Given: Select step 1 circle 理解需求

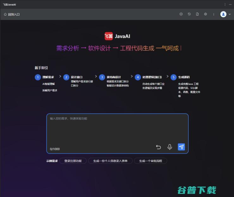Looking at the screenshot, I should 38,77.
